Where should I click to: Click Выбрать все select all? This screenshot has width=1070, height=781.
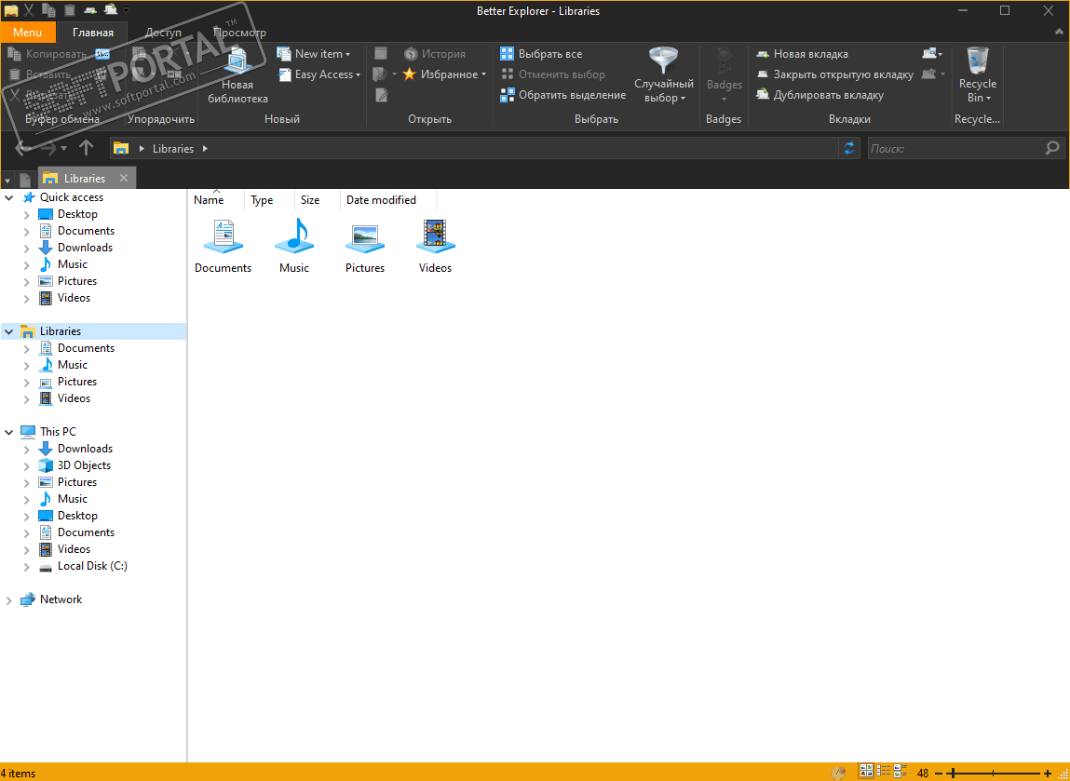pyautogui.click(x=541, y=53)
